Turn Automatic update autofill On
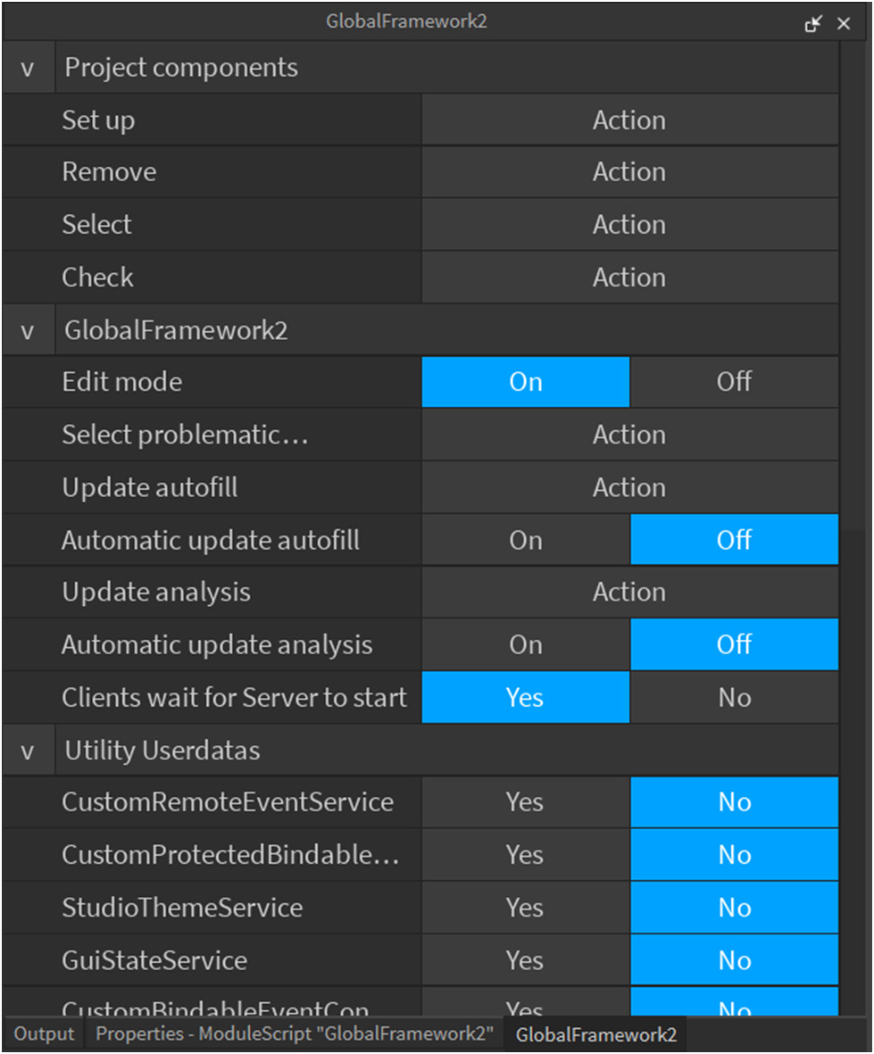Viewport: 874px width, 1054px height. pos(526,540)
